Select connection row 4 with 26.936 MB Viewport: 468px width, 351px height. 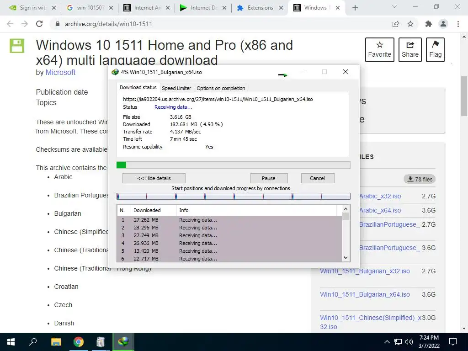(x=229, y=243)
